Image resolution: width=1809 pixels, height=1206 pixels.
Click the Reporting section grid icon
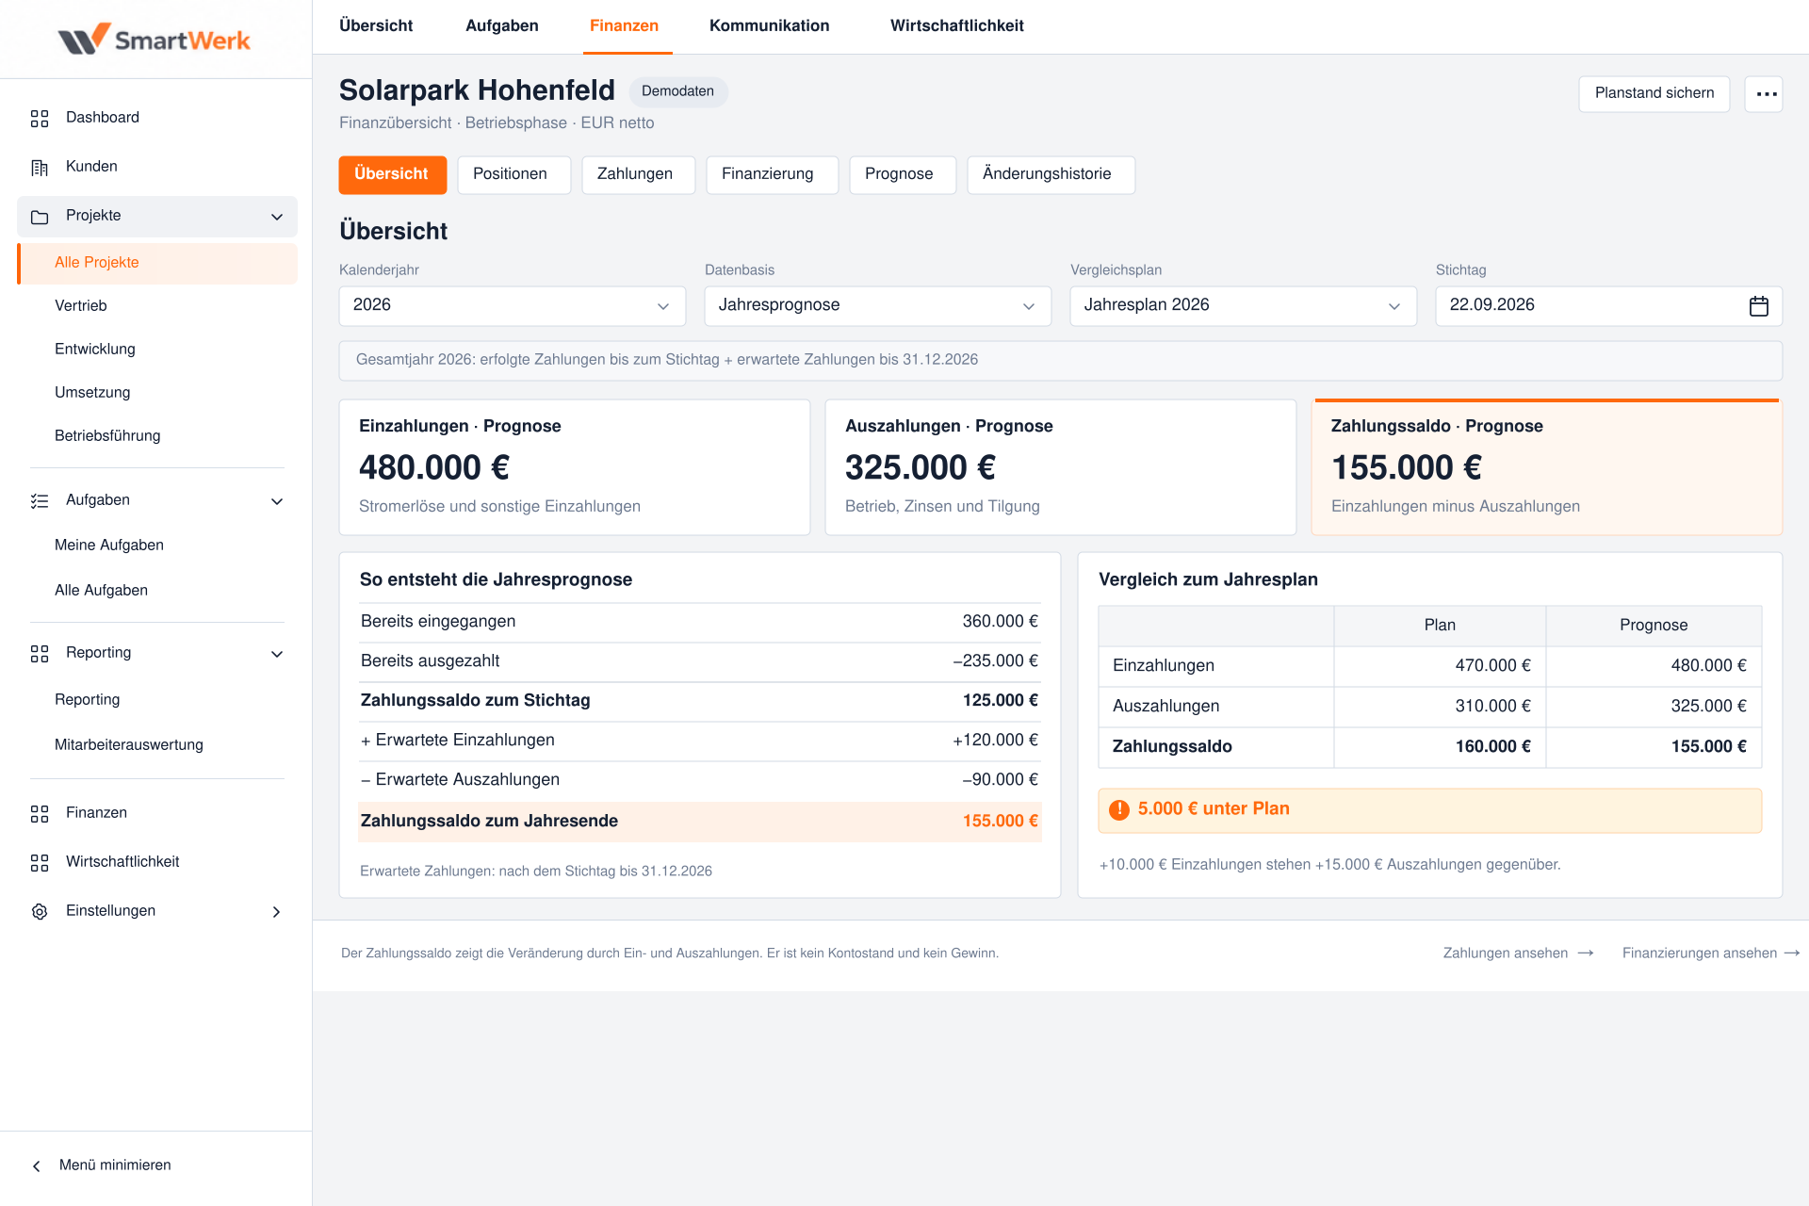[x=40, y=654]
